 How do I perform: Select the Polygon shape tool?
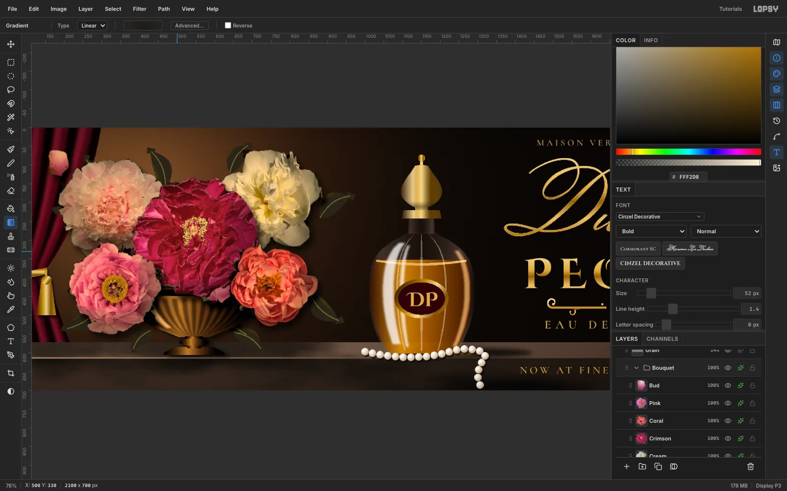coord(11,327)
